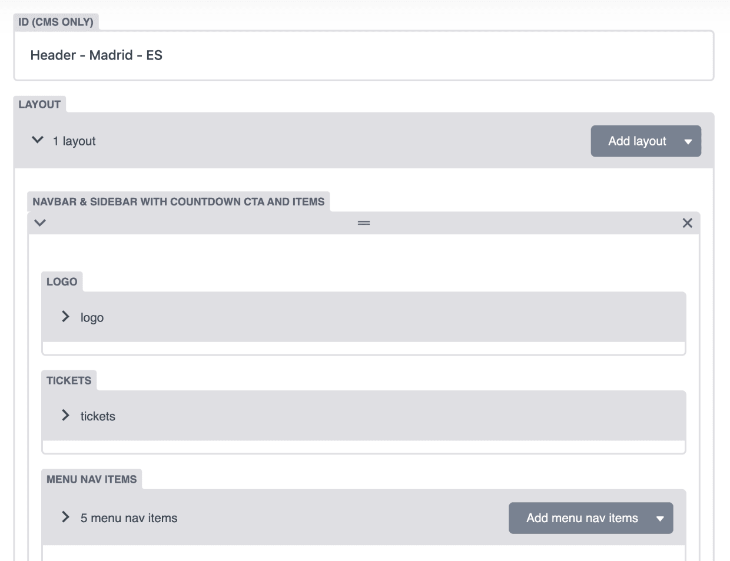Expand the tickets section chevron
730x561 pixels.
(x=65, y=416)
